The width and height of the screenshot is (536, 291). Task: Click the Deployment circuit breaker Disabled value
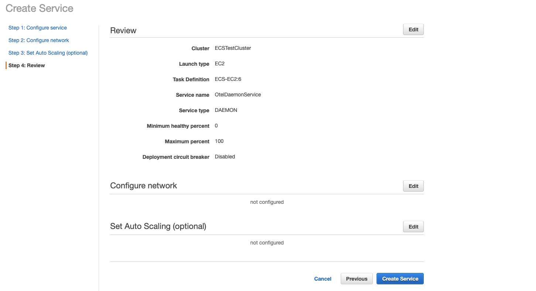coord(225,157)
